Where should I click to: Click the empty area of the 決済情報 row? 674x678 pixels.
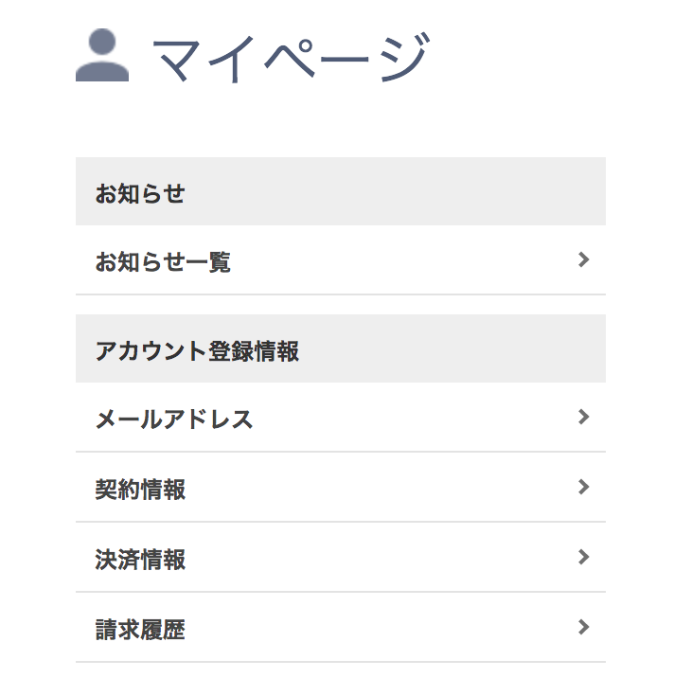(381, 558)
